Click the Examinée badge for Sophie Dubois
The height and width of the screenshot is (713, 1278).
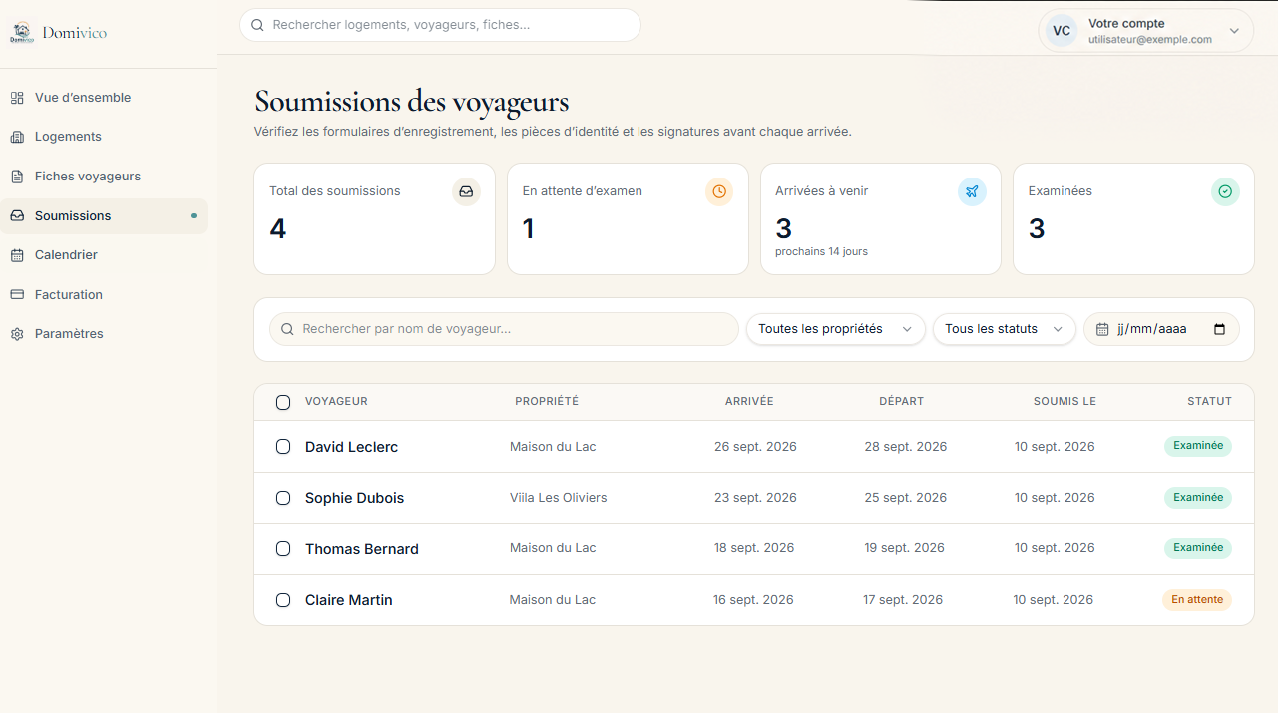click(1198, 498)
